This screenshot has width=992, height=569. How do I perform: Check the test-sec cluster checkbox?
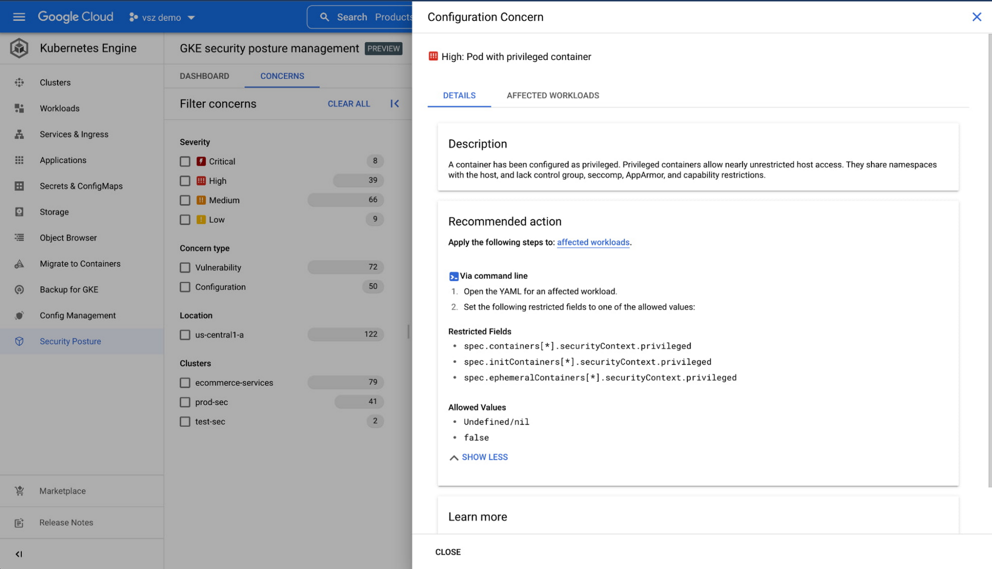185,421
